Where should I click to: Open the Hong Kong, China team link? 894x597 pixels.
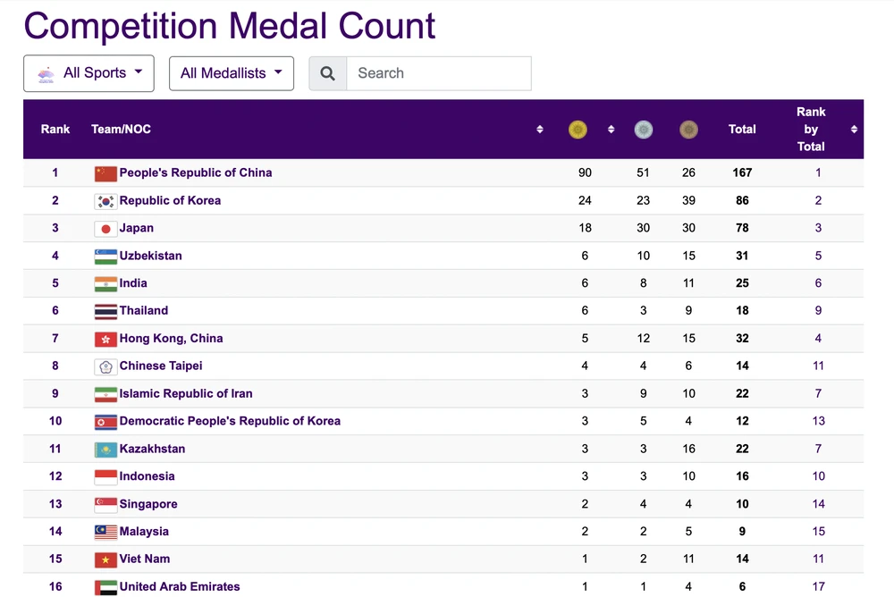[171, 339]
